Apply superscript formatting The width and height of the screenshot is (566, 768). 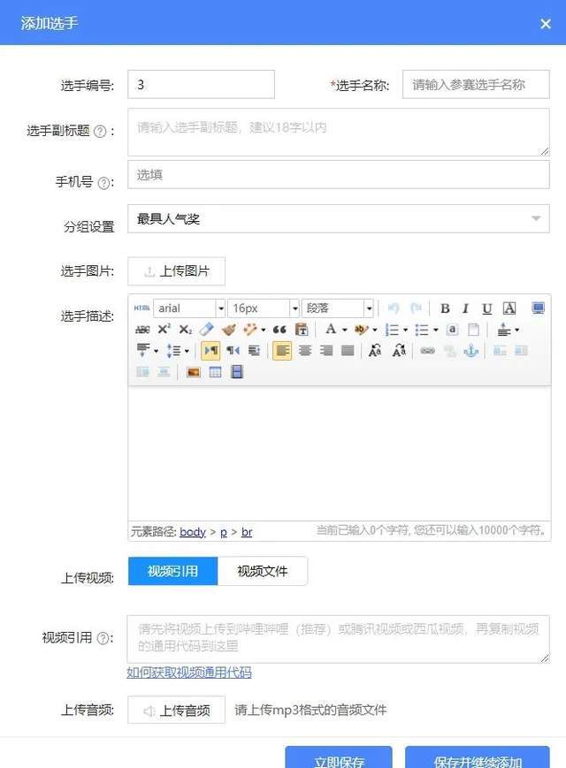pyautogui.click(x=164, y=329)
